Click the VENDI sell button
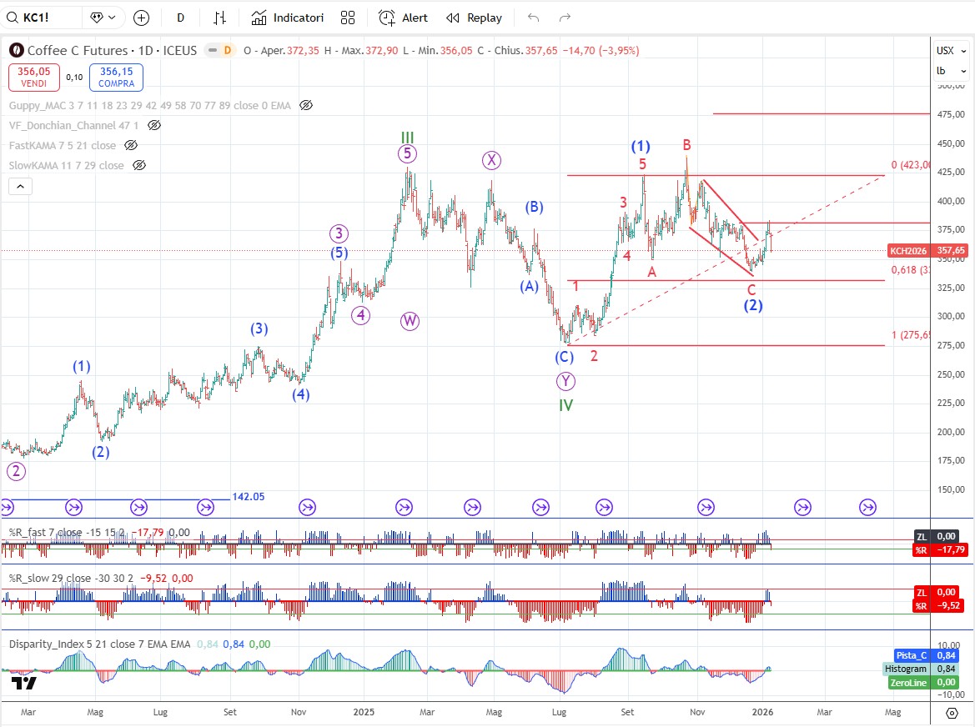Screen dimensions: 975x727 coord(34,78)
